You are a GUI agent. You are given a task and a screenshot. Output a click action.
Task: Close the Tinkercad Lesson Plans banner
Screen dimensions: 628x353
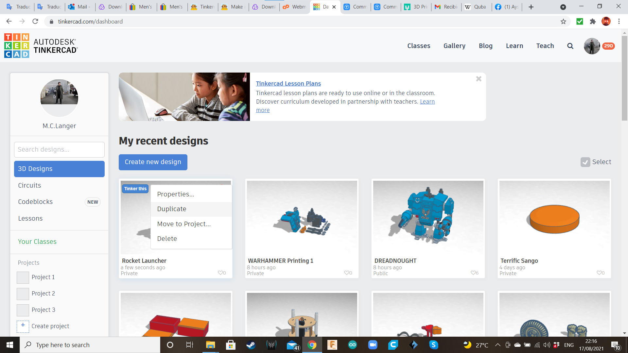[479, 79]
